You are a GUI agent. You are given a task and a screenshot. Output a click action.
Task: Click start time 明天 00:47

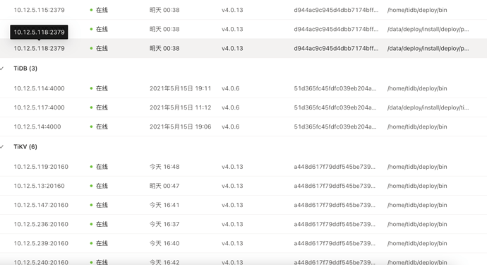pyautogui.click(x=164, y=186)
